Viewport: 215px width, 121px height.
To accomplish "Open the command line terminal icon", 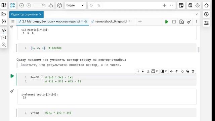I will (4, 38).
